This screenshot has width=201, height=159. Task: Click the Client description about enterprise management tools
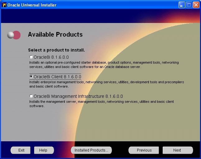click(x=106, y=84)
